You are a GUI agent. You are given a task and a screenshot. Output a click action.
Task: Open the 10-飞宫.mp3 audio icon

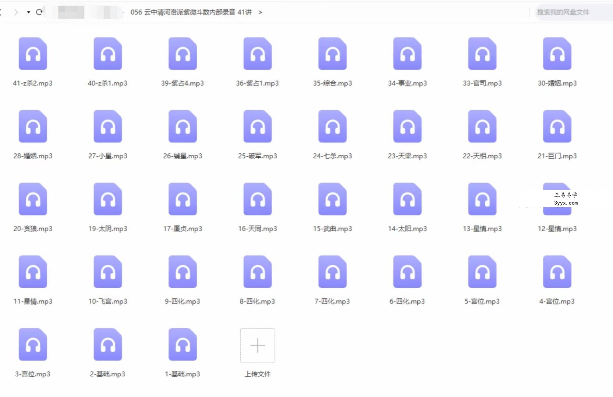click(108, 272)
